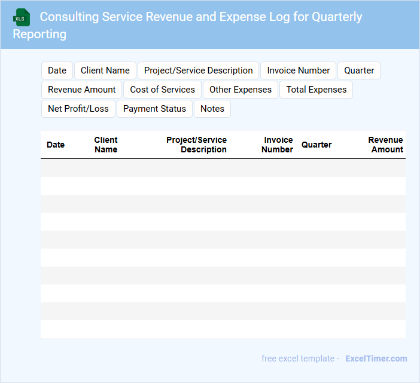This screenshot has width=420, height=383.
Task: Click the Quarter column header
Action: click(x=316, y=145)
